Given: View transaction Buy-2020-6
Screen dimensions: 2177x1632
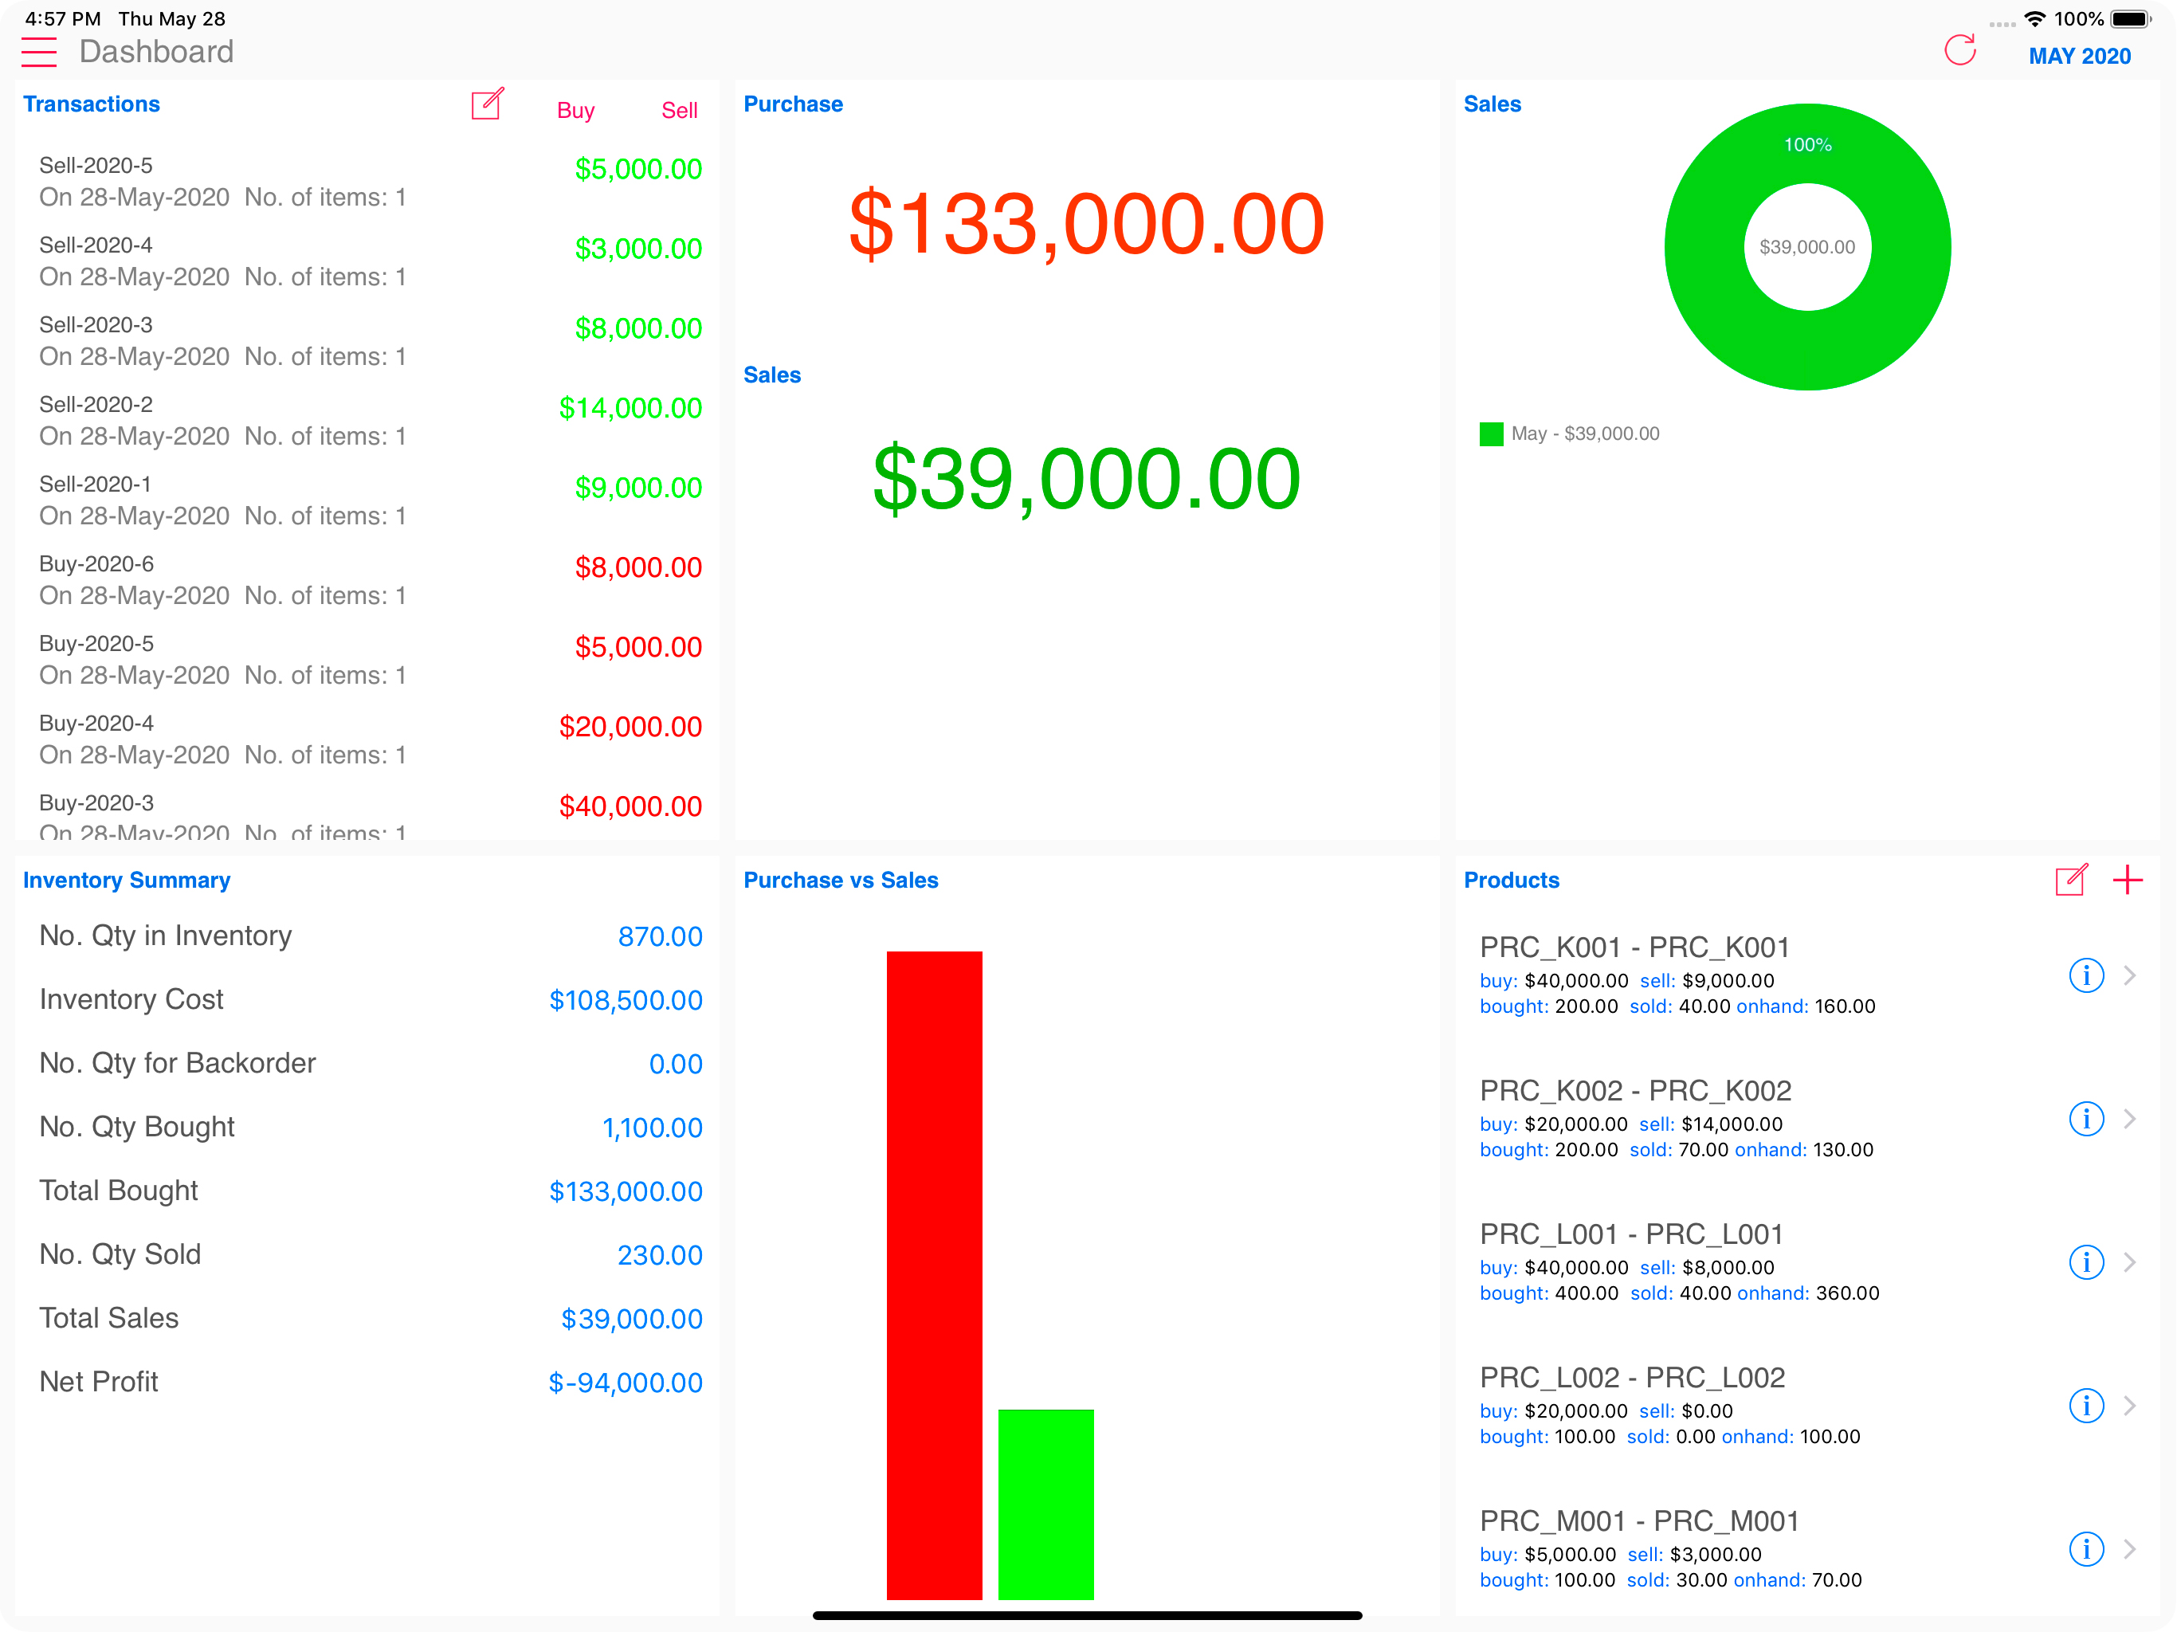Looking at the screenshot, I should tap(367, 580).
